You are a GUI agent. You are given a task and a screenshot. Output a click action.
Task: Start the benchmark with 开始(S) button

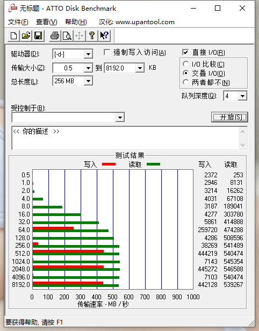click(x=229, y=117)
